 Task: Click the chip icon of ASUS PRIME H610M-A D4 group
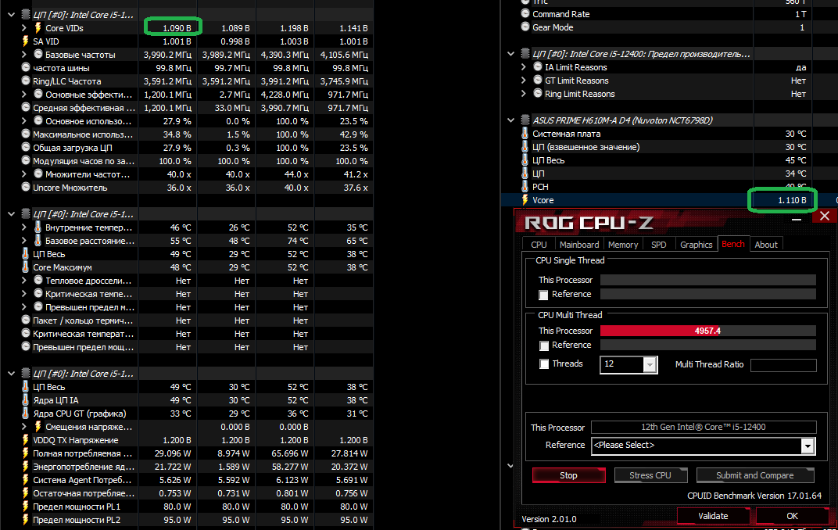pos(525,120)
